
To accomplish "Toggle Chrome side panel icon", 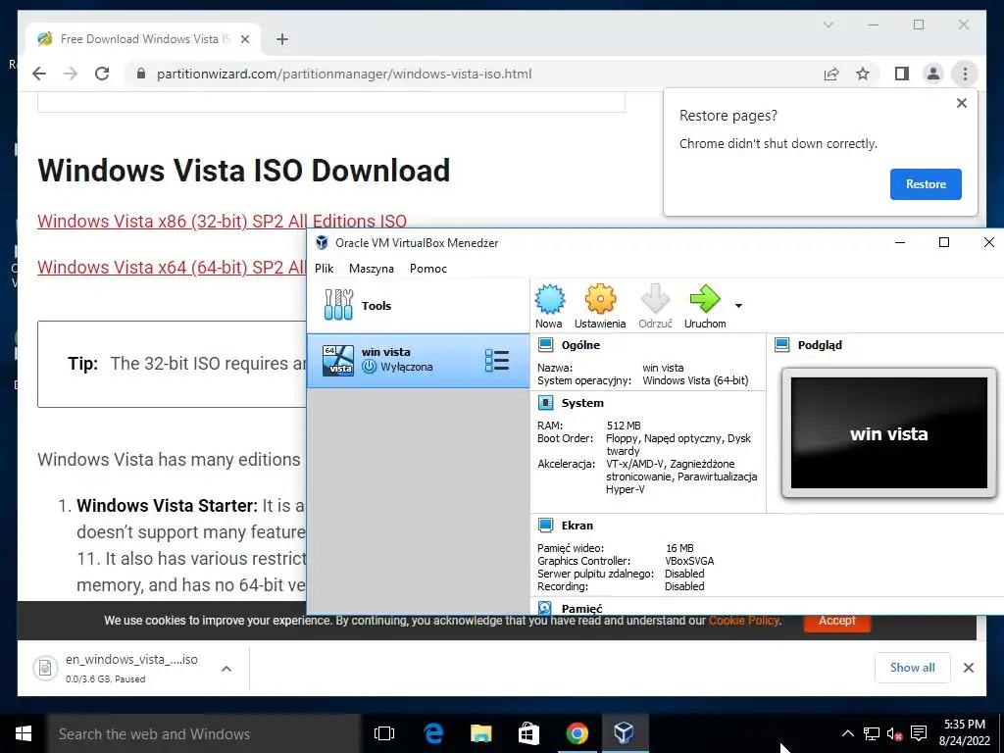I will (x=902, y=74).
